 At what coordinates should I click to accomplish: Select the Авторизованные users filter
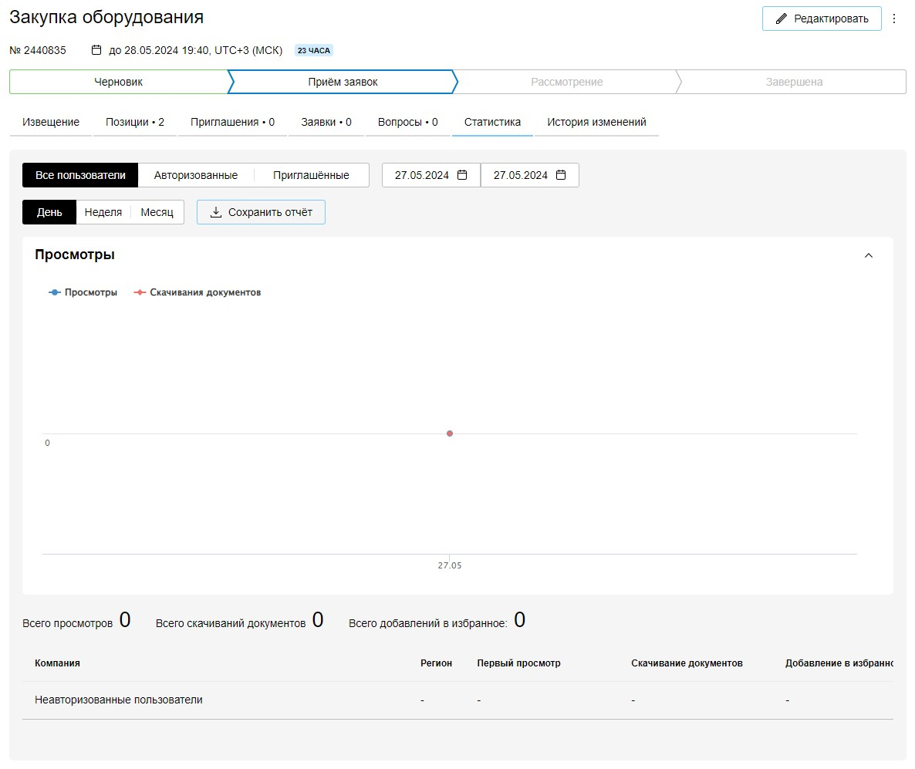195,175
